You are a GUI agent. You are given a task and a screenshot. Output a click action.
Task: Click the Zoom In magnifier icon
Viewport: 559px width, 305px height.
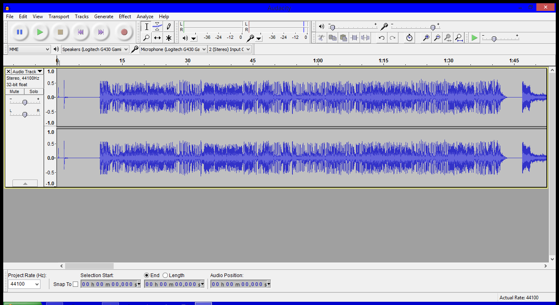point(426,38)
